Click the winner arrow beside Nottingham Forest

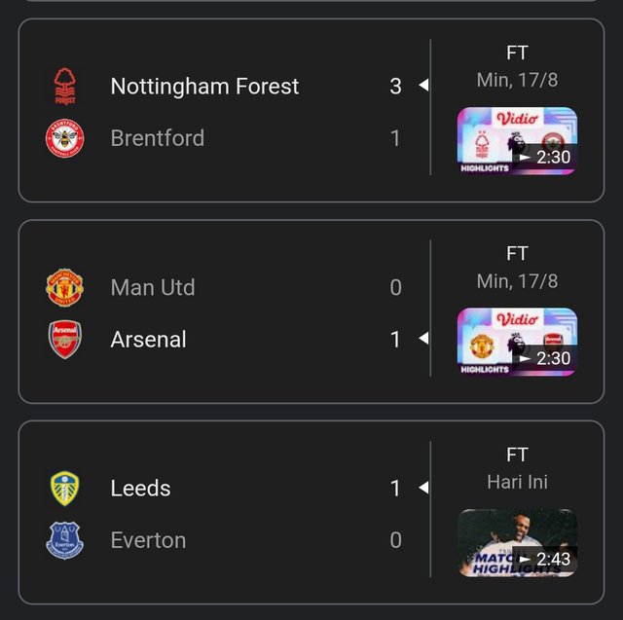(x=423, y=85)
